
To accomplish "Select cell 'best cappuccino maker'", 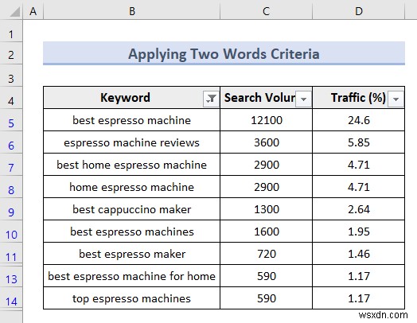I will [131, 209].
